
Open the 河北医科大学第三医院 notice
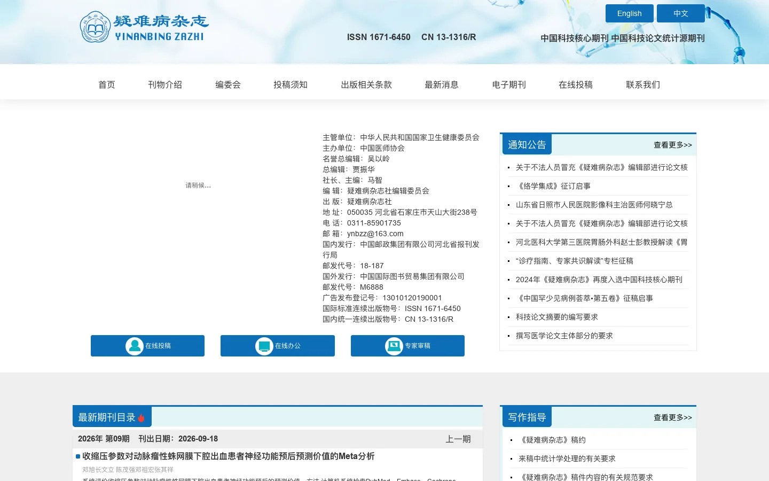click(x=602, y=242)
